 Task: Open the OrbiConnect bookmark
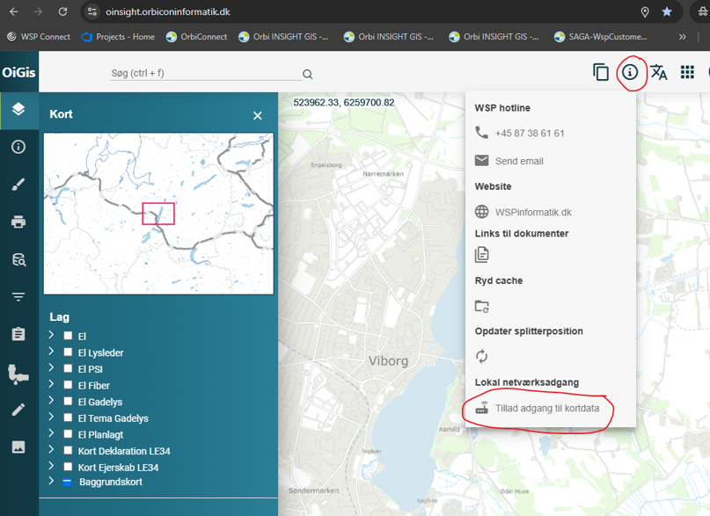click(196, 37)
